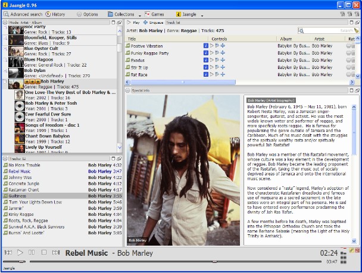362x273 pixels.
Task: Select Kinky Reggae in the playlist
Action: coord(63,214)
